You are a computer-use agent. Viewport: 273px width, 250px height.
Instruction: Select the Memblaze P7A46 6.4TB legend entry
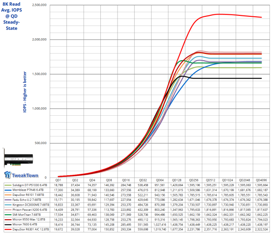tap(29, 191)
